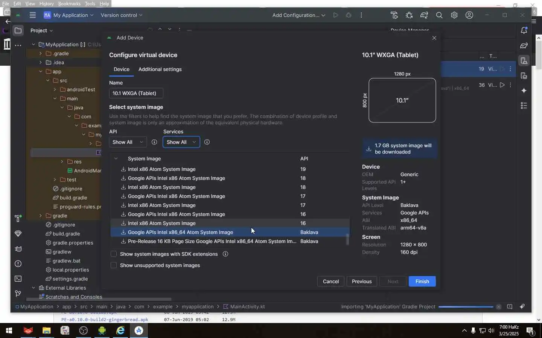Open PE-a0.10.0-build2-gingerbread.apk link

click(105, 320)
